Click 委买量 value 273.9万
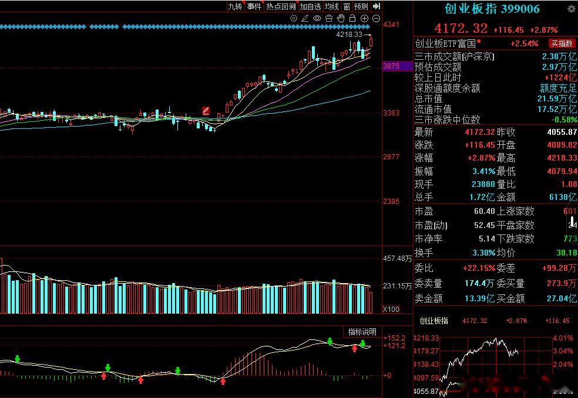Viewport: 578px width, 398px height. click(562, 284)
